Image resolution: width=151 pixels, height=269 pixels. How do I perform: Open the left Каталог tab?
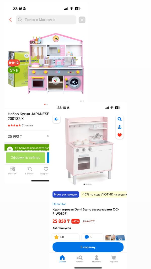(x=29, y=171)
